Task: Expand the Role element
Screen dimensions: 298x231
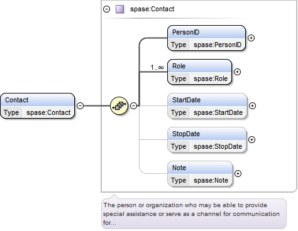Action: pos(237,72)
